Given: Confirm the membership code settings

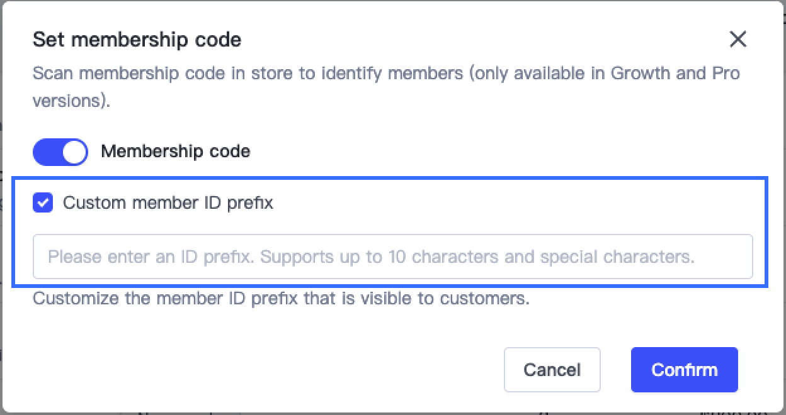Looking at the screenshot, I should [x=684, y=370].
